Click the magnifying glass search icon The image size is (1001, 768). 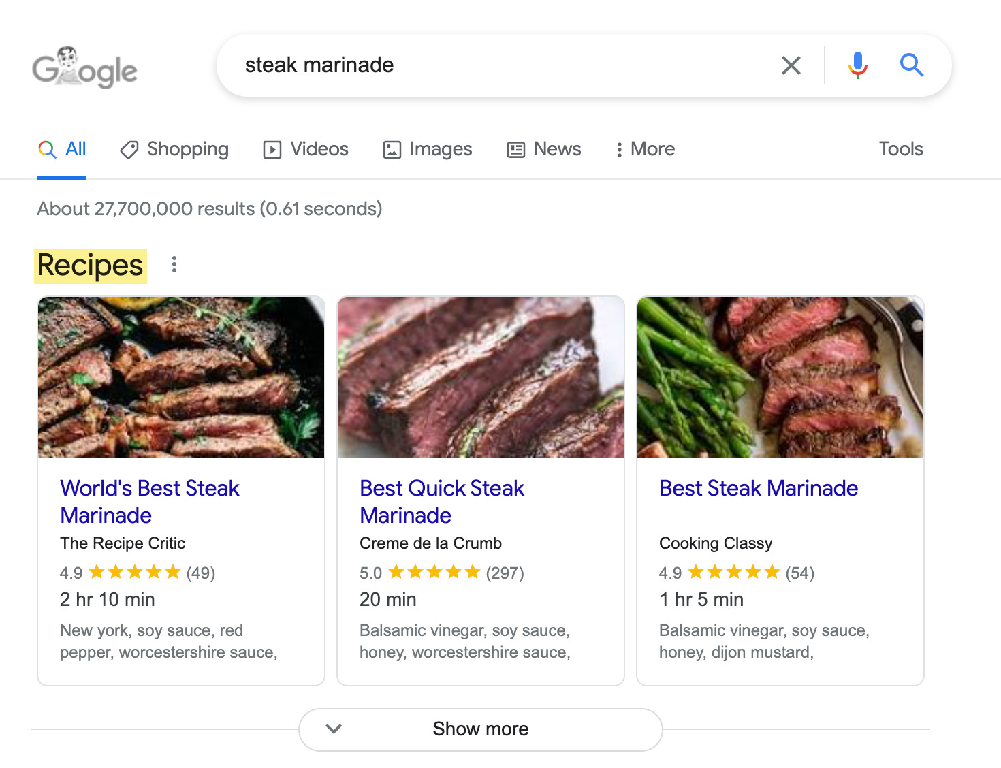912,65
